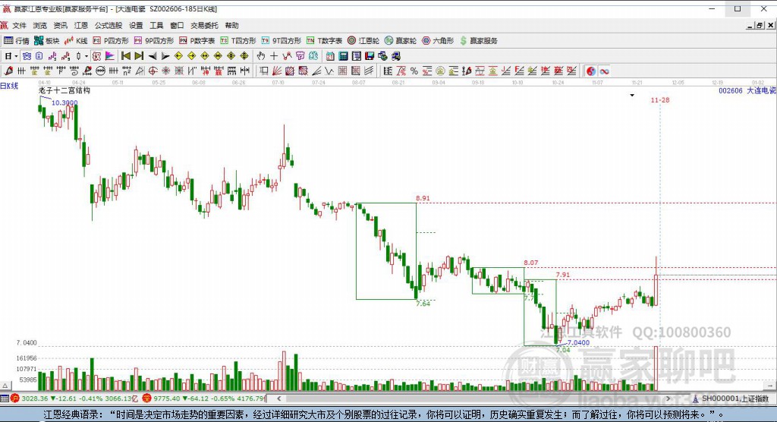777x422 pixels.
Task: Click the 沪 index icon in status bar
Action: point(15,398)
